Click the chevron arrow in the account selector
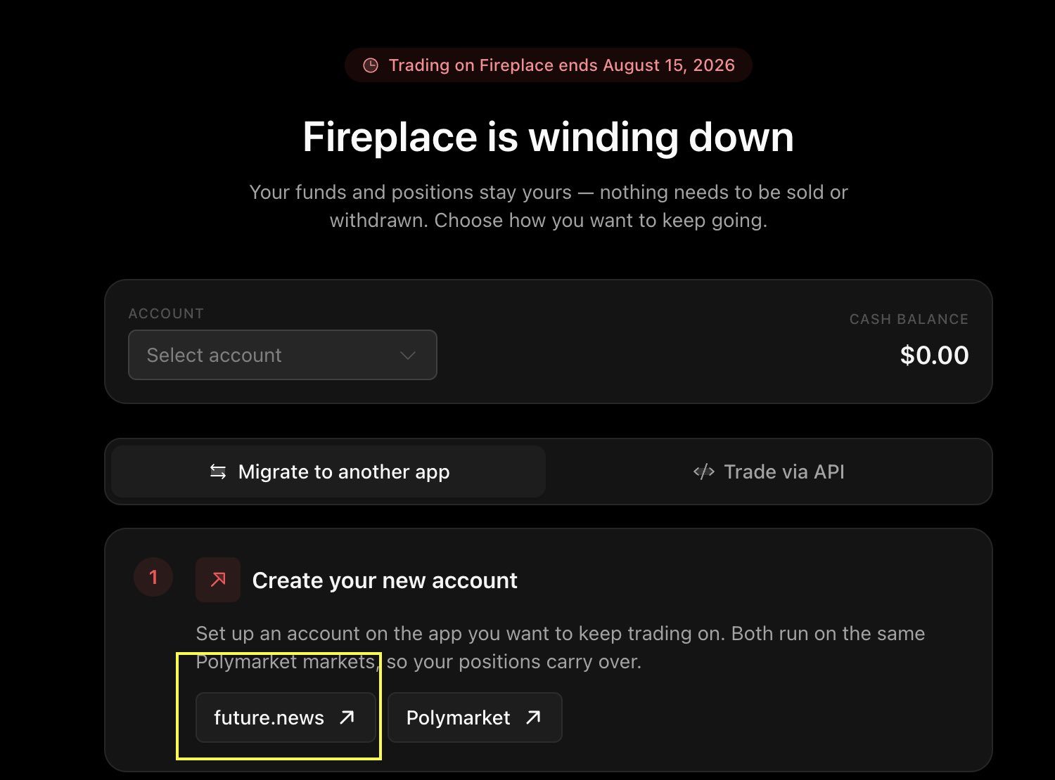Screen dimensions: 1055x780 [x=408, y=356]
